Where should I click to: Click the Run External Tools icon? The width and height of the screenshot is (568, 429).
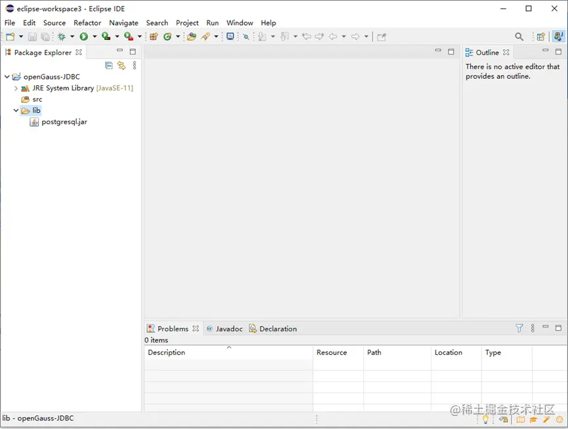[x=129, y=37]
